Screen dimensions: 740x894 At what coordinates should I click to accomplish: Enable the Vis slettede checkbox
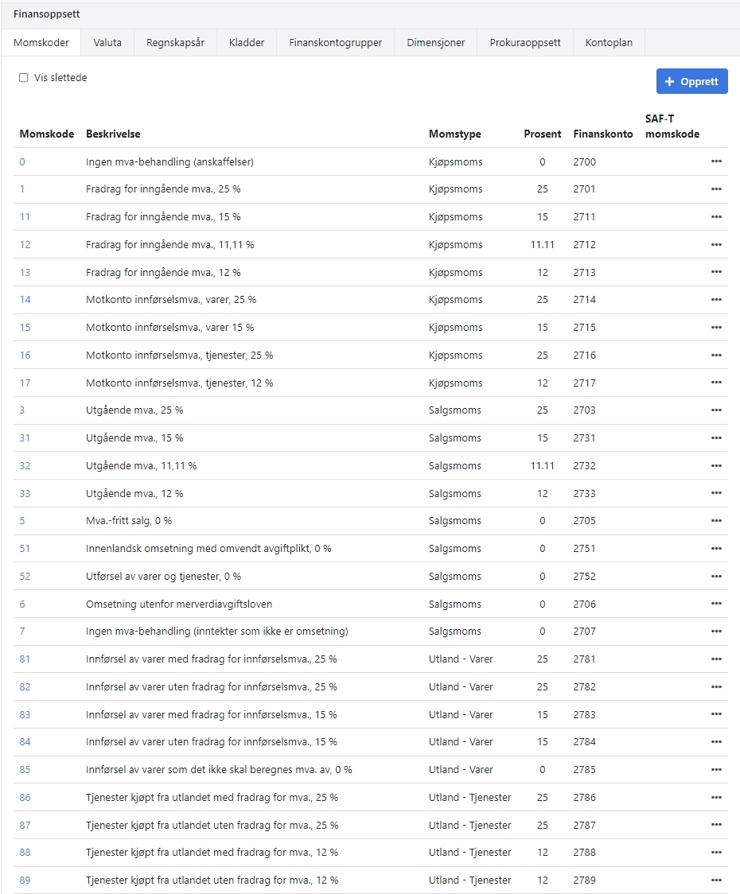pos(24,78)
